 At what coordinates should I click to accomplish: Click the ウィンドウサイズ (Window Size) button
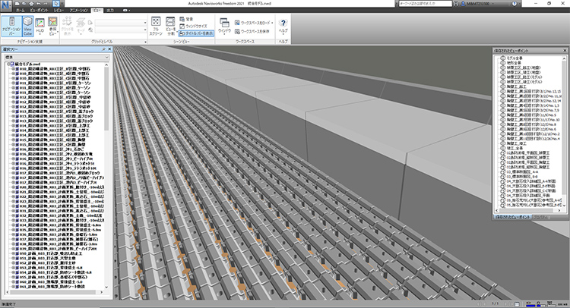click(x=193, y=26)
